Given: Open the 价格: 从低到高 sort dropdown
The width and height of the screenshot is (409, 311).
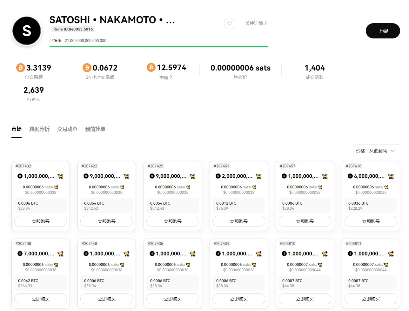Looking at the screenshot, I should coord(376,151).
